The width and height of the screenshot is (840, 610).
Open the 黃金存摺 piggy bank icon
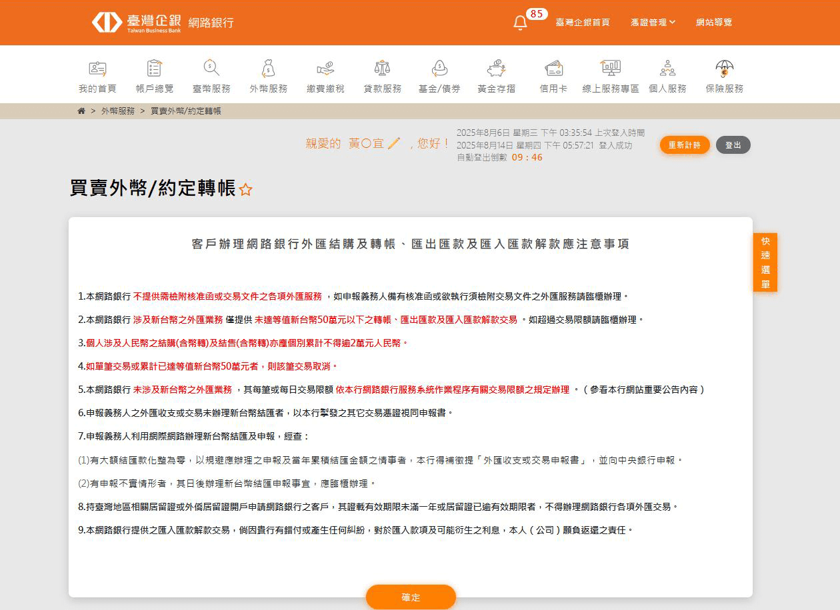tap(496, 68)
